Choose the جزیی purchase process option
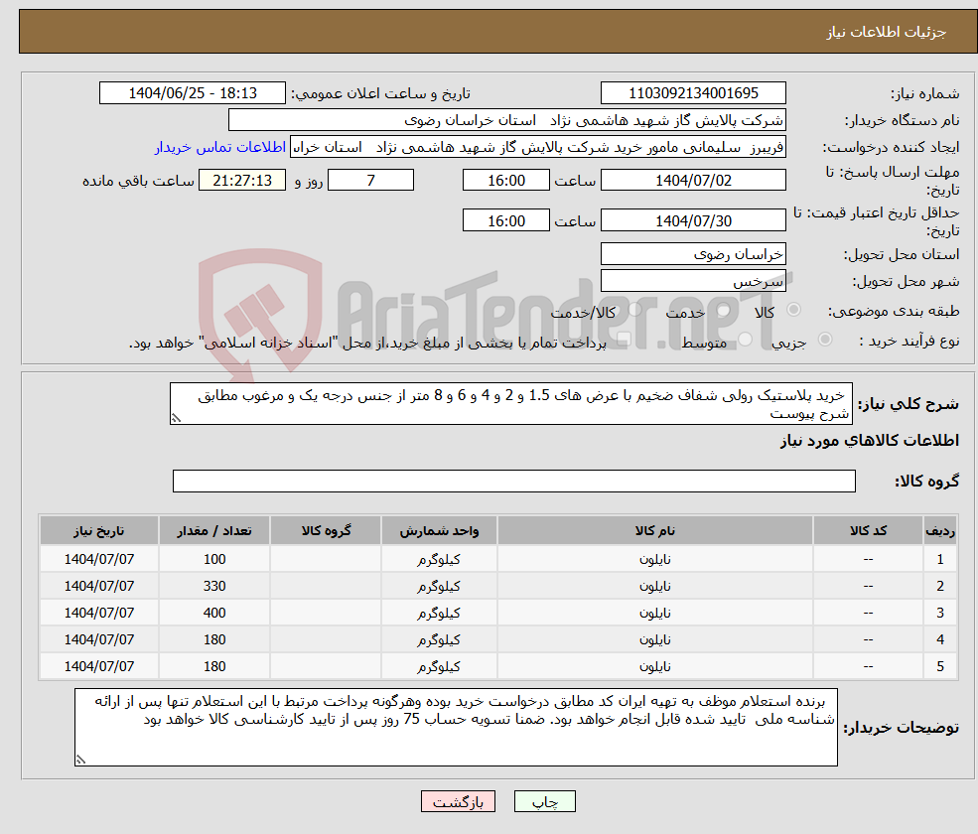 click(x=826, y=339)
